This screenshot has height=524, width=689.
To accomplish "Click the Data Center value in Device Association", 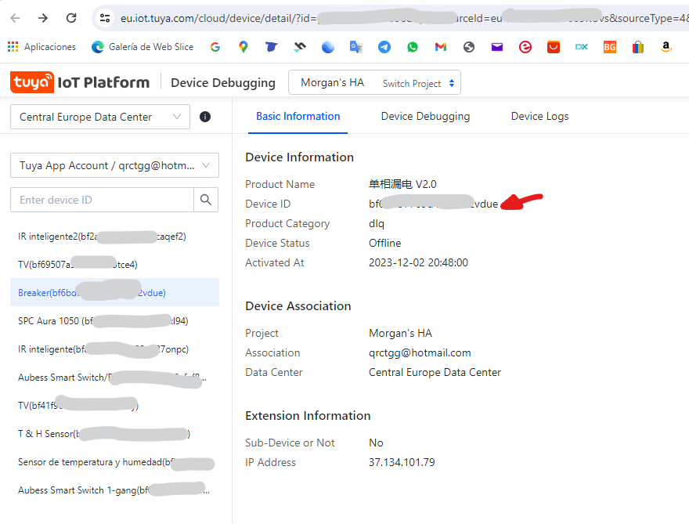I will (x=435, y=372).
